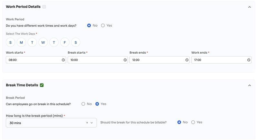The width and height of the screenshot is (258, 140).
Task: Set break as billable with Yes
Action: point(193,122)
